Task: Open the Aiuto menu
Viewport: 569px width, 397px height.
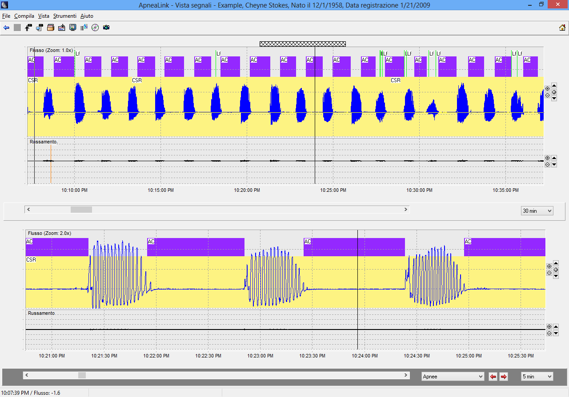Action: (x=87, y=16)
